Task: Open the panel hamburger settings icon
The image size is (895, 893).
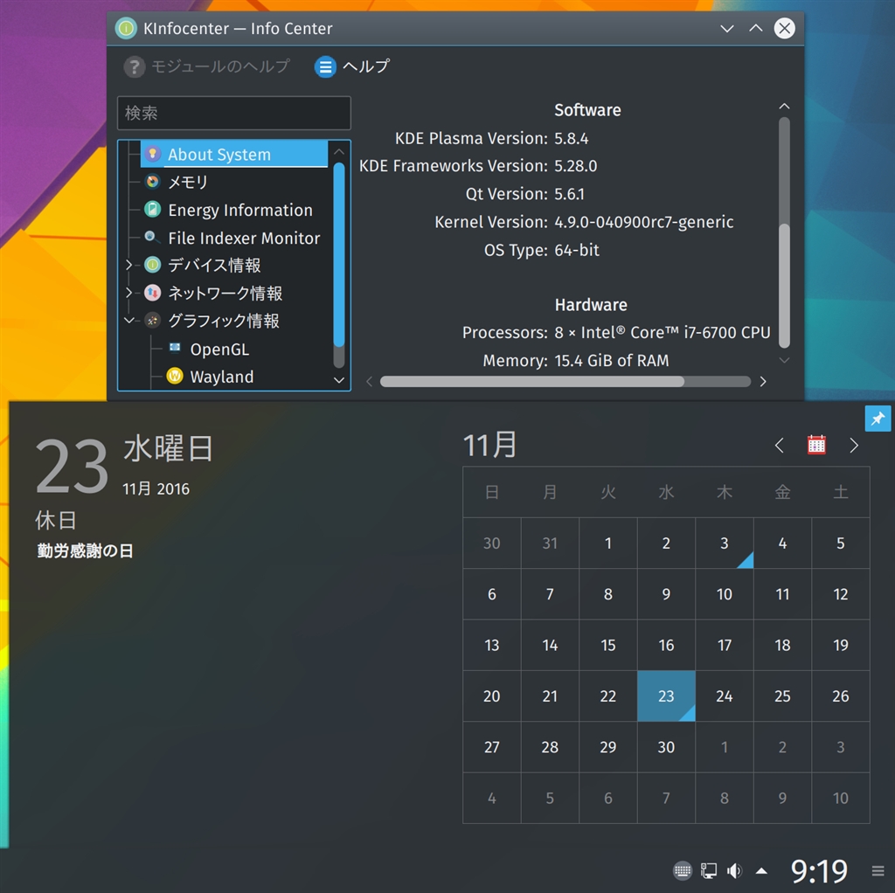Action: tap(878, 871)
